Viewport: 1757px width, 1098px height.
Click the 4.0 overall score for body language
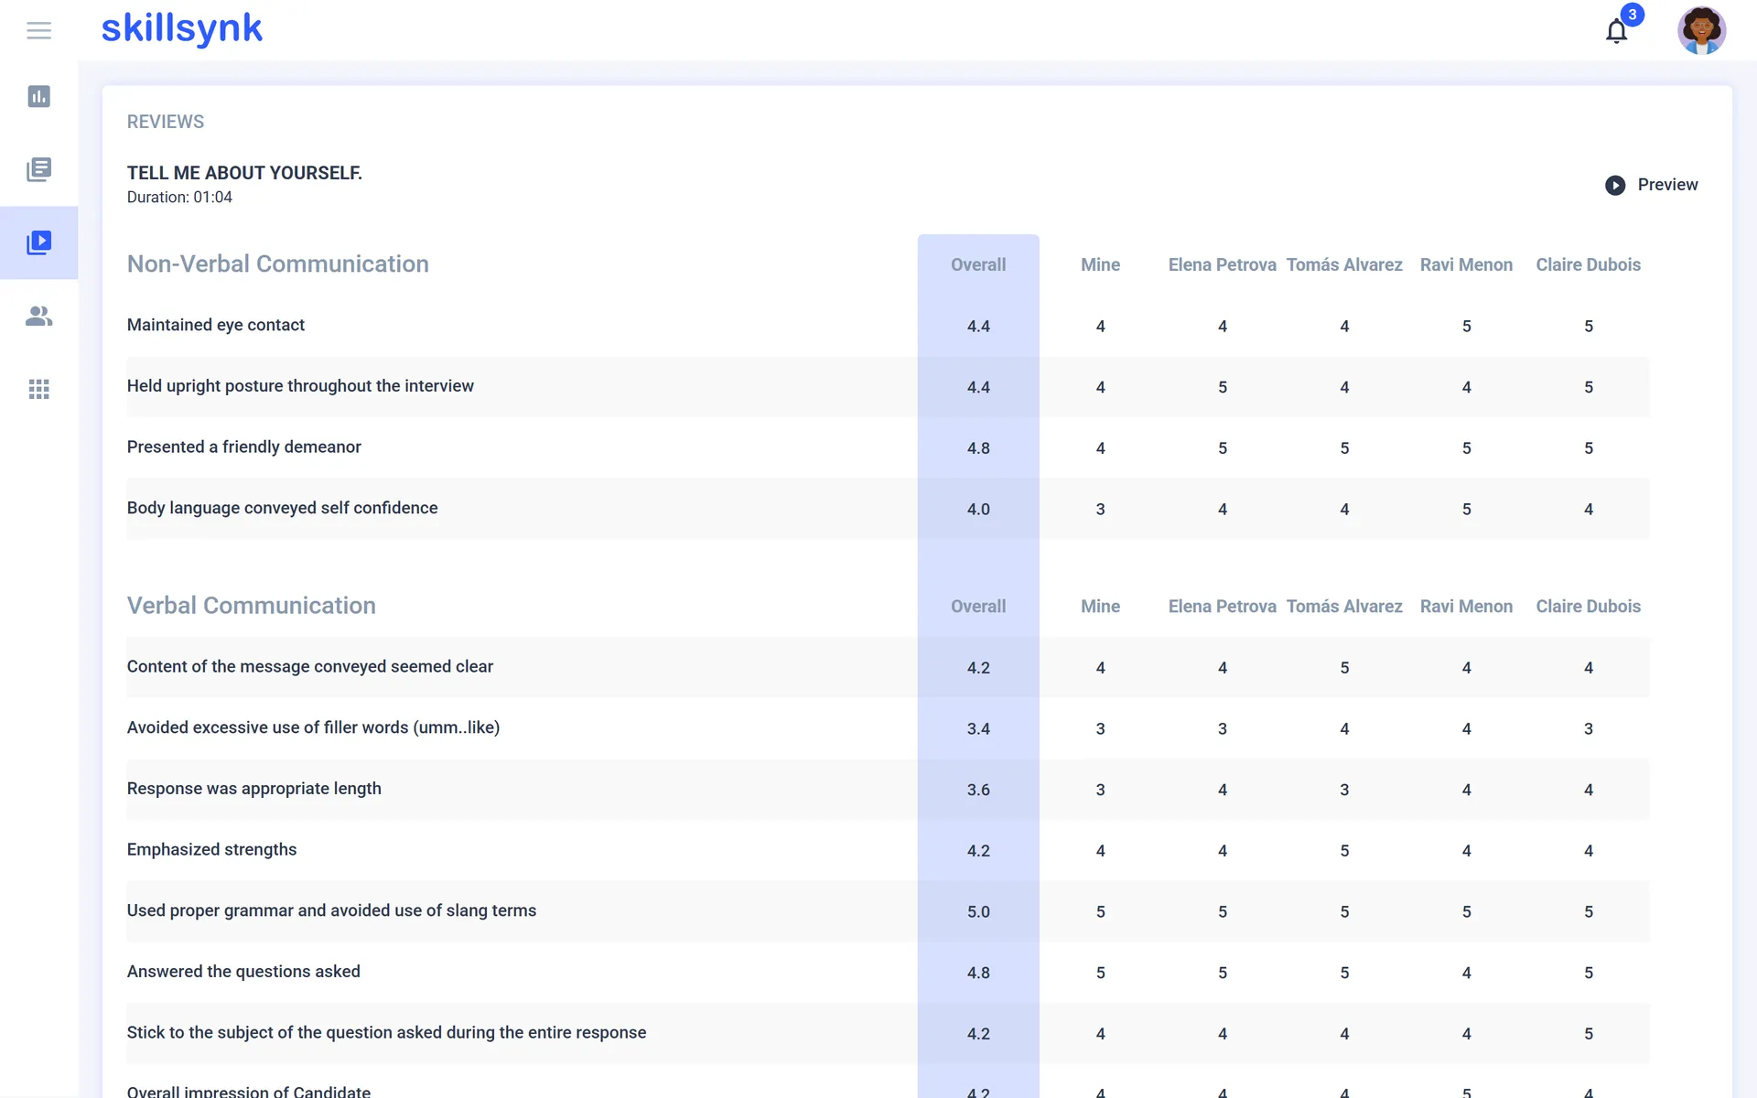978,510
